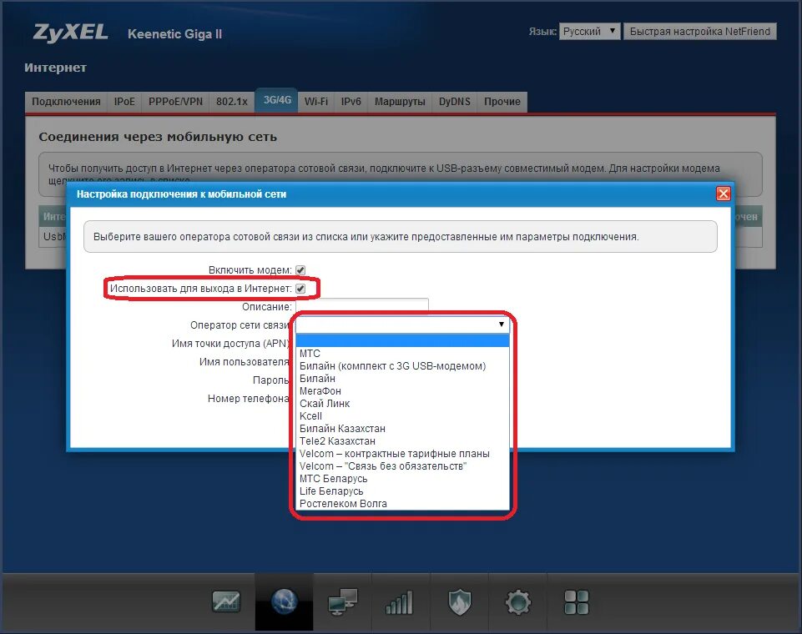
Task: Open the Wi-Fi signal bars icon
Action: tap(400, 602)
